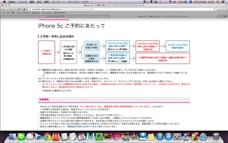228x143 pixels.
Task: Open the Safari menu in the menu bar
Action: (12, 2)
